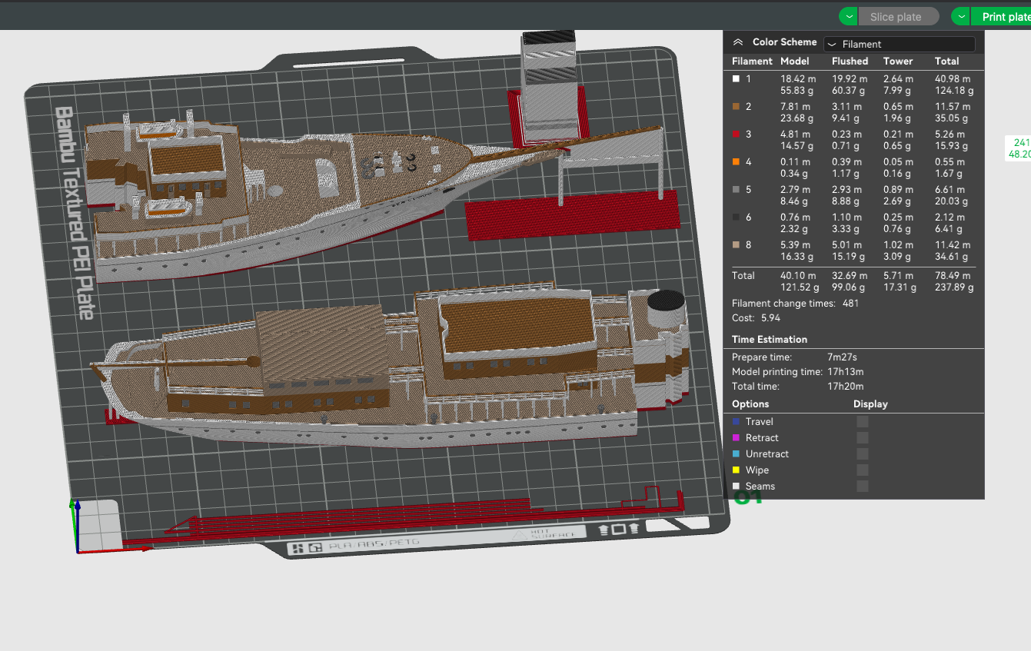Click the Cost value 5.94
The height and width of the screenshot is (651, 1031).
tap(770, 317)
